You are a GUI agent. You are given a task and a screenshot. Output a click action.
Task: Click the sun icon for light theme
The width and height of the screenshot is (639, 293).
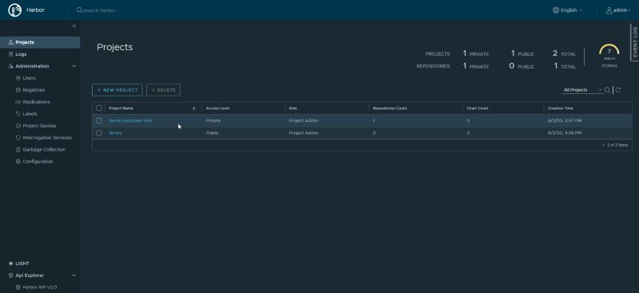[x=11, y=264]
